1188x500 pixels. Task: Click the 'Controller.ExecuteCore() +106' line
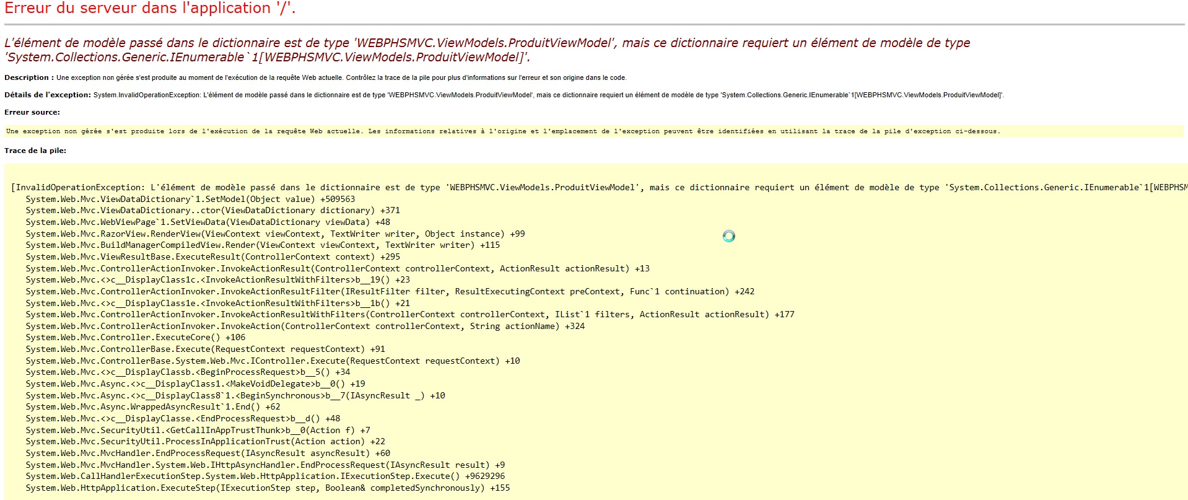click(135, 337)
